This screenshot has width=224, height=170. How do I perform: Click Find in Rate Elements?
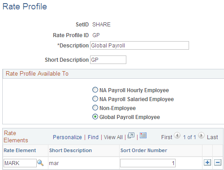point(93,137)
